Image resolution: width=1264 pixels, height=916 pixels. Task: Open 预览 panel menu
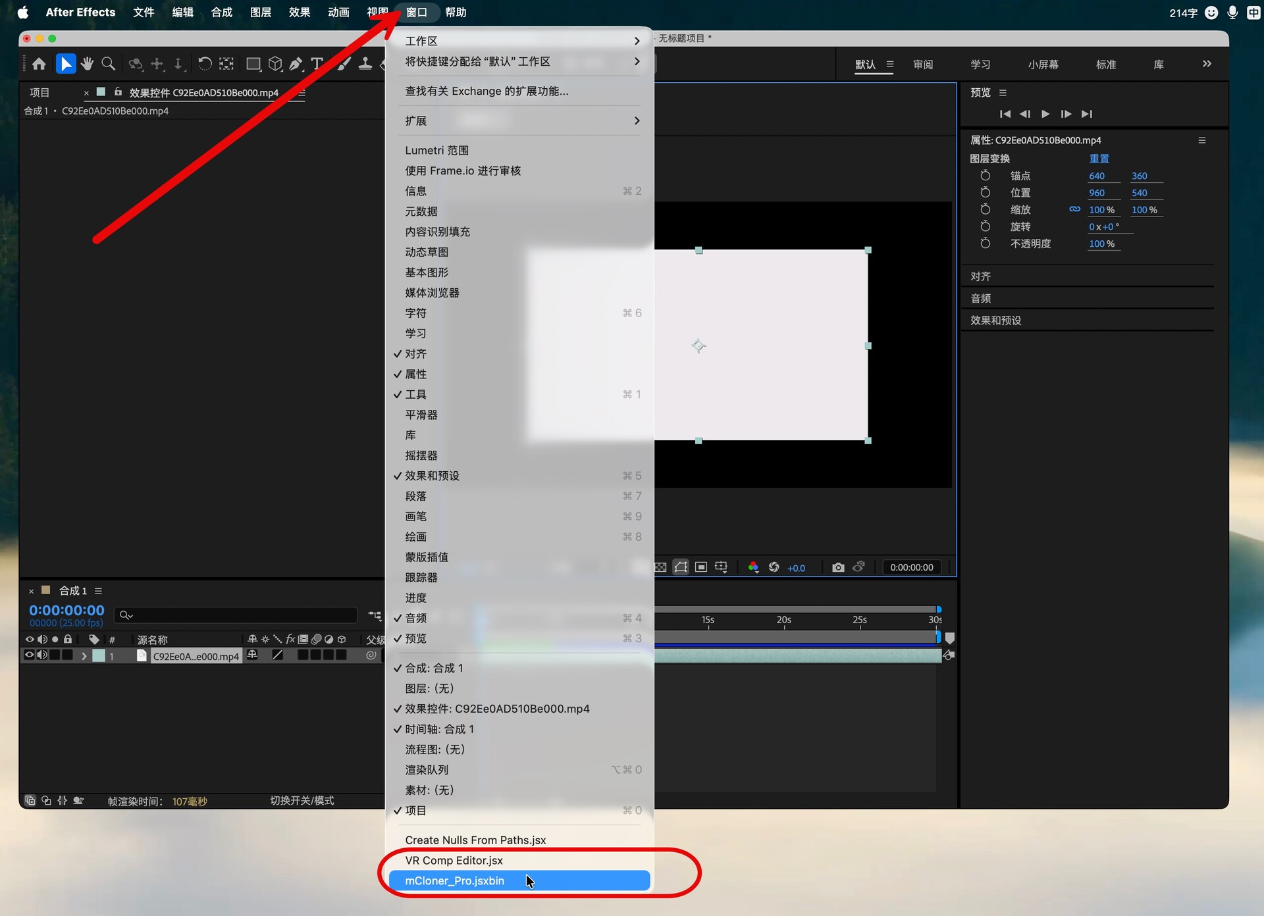1003,93
